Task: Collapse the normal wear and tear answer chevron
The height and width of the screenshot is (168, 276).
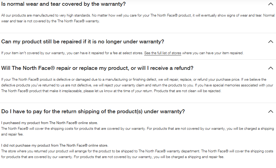Action: 271,4
